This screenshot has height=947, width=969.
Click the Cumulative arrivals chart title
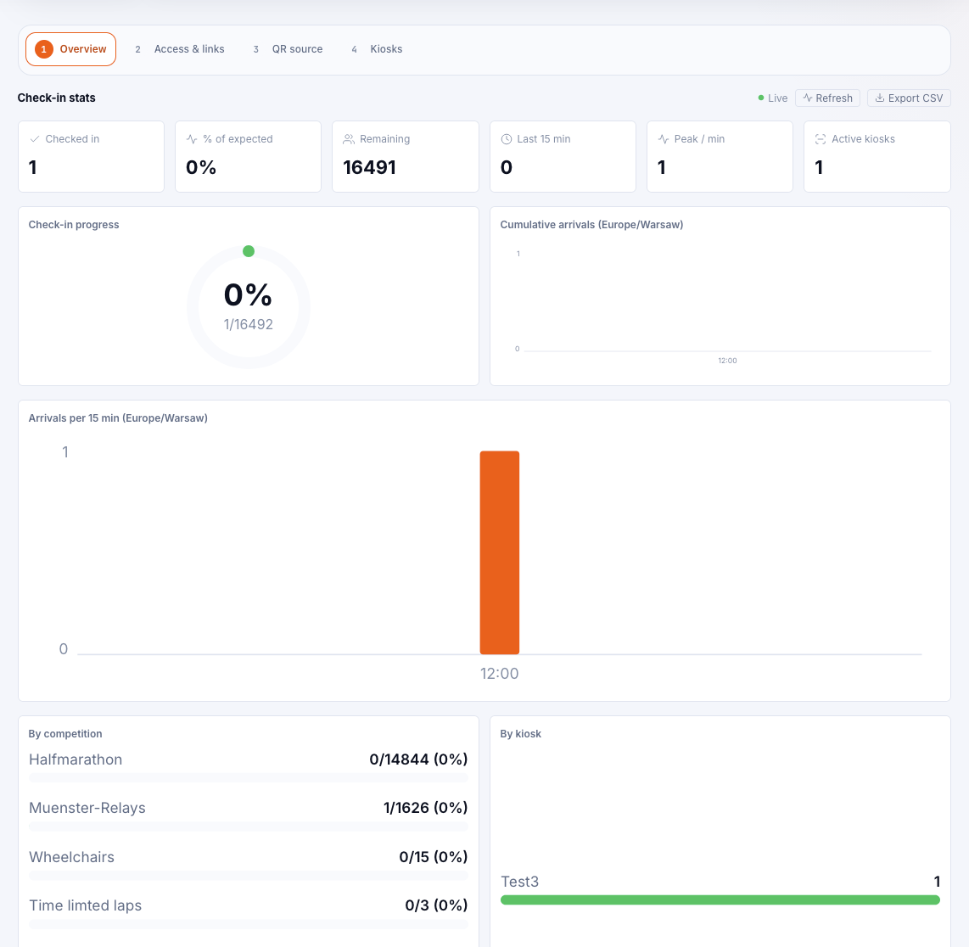[591, 224]
